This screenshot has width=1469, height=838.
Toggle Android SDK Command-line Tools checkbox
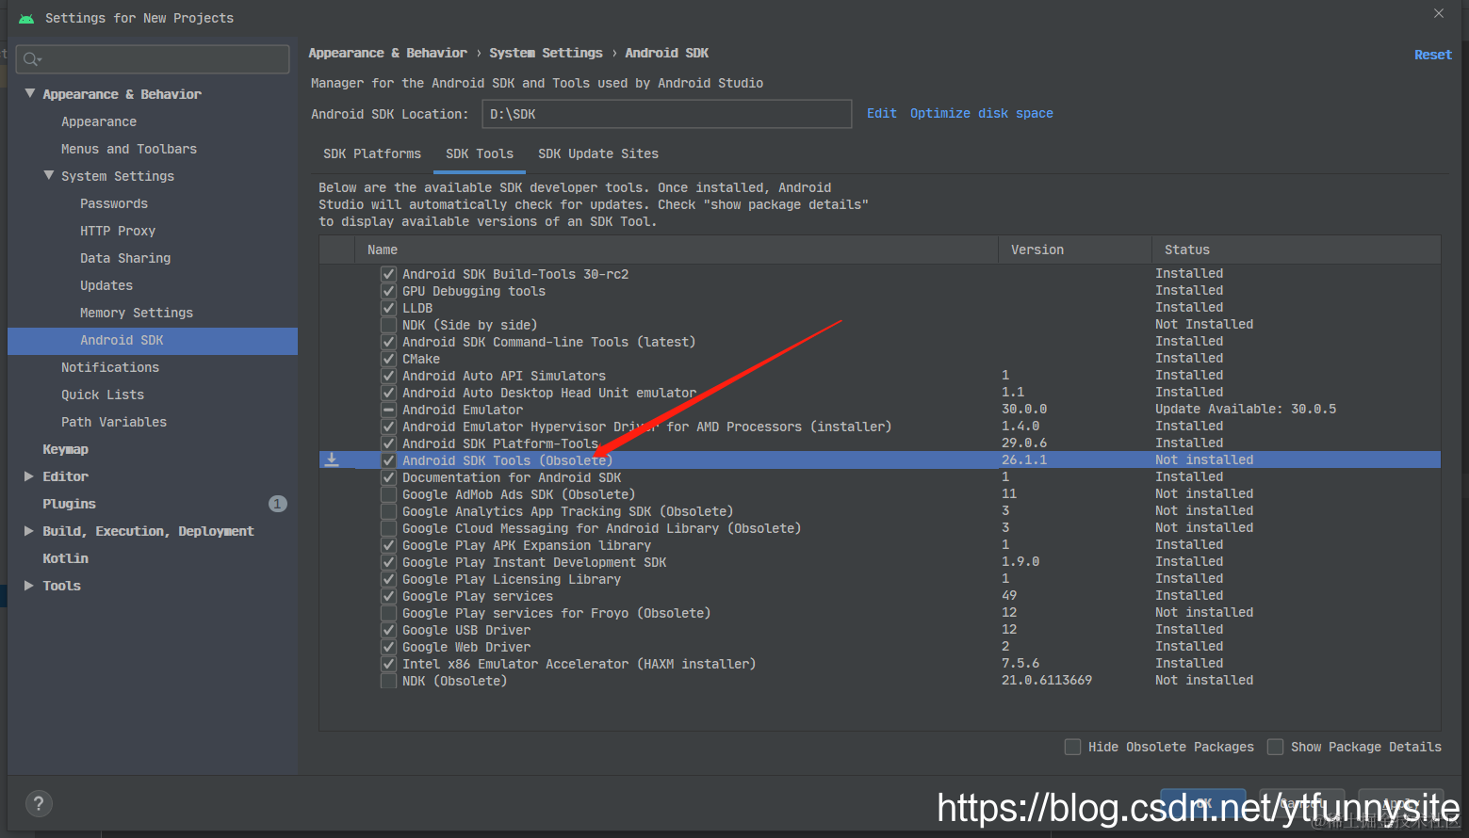point(388,342)
